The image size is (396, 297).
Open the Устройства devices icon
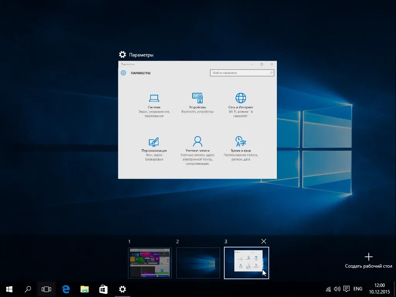point(197,98)
